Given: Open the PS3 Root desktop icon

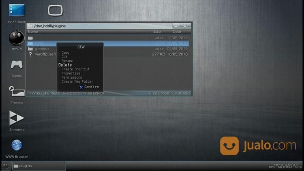Looking at the screenshot, I should point(17,10).
